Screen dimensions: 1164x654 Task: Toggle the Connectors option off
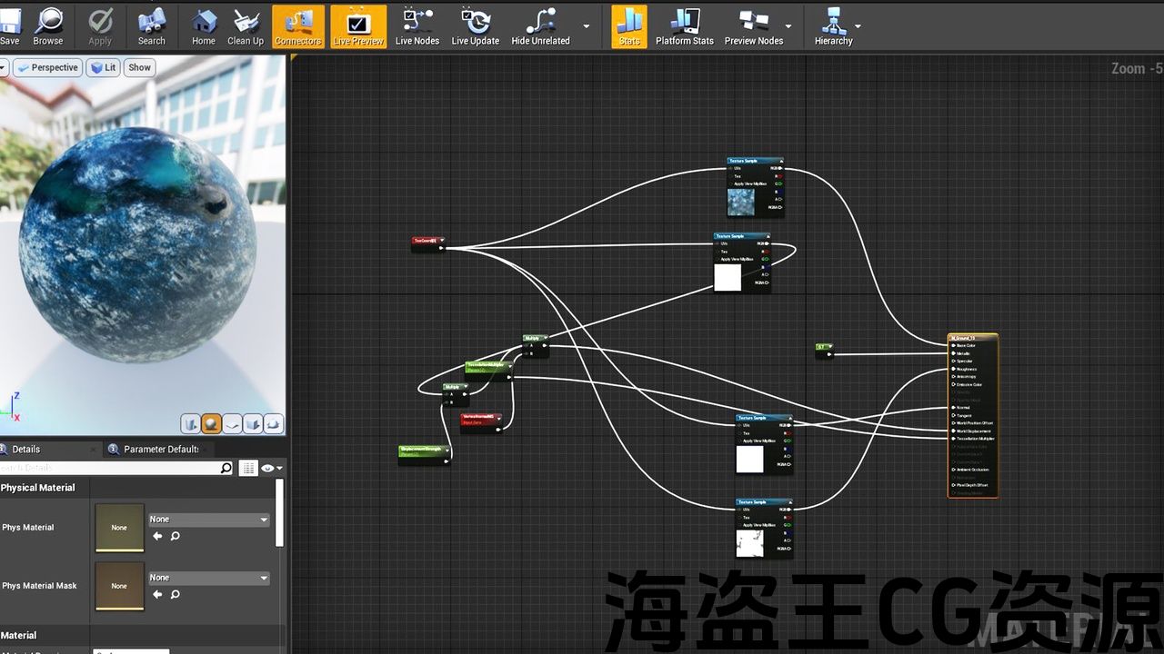tap(297, 26)
